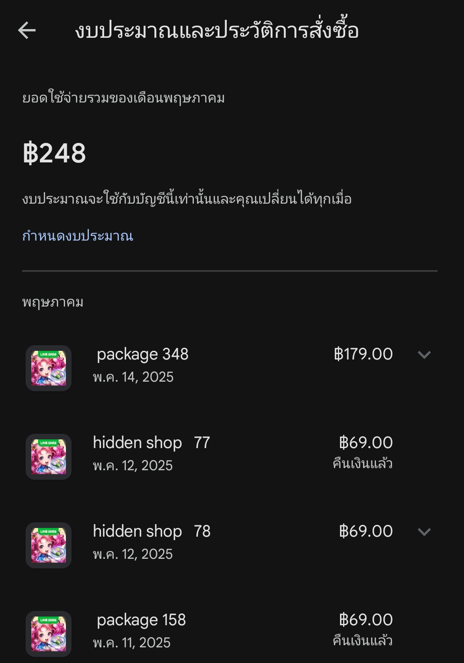464x663 pixels.
Task: Tap the งบประมาณและประวัติการสั่งซื้อ page title
Action: pos(217,30)
